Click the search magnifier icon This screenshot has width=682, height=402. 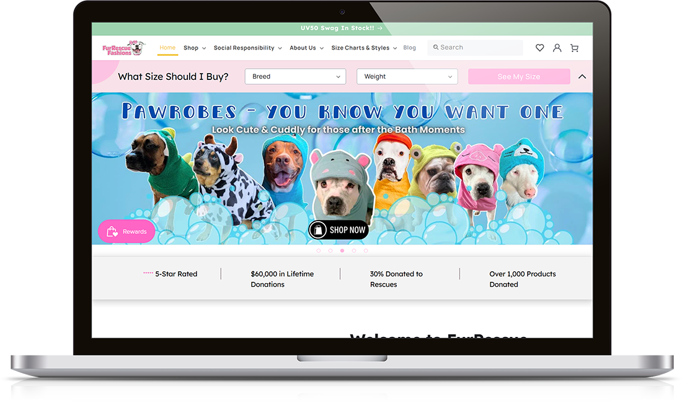[x=436, y=47]
